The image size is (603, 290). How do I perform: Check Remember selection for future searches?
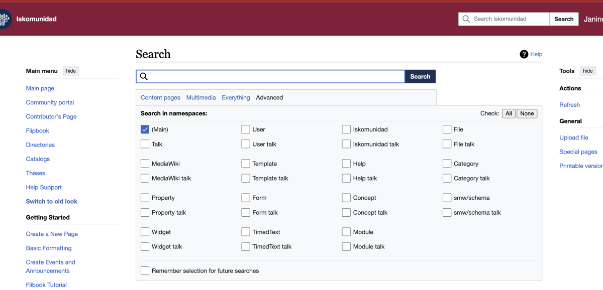(145, 271)
